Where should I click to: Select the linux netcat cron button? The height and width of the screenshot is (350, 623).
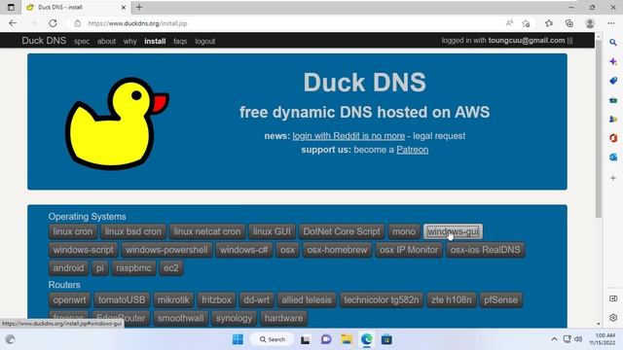tap(207, 231)
